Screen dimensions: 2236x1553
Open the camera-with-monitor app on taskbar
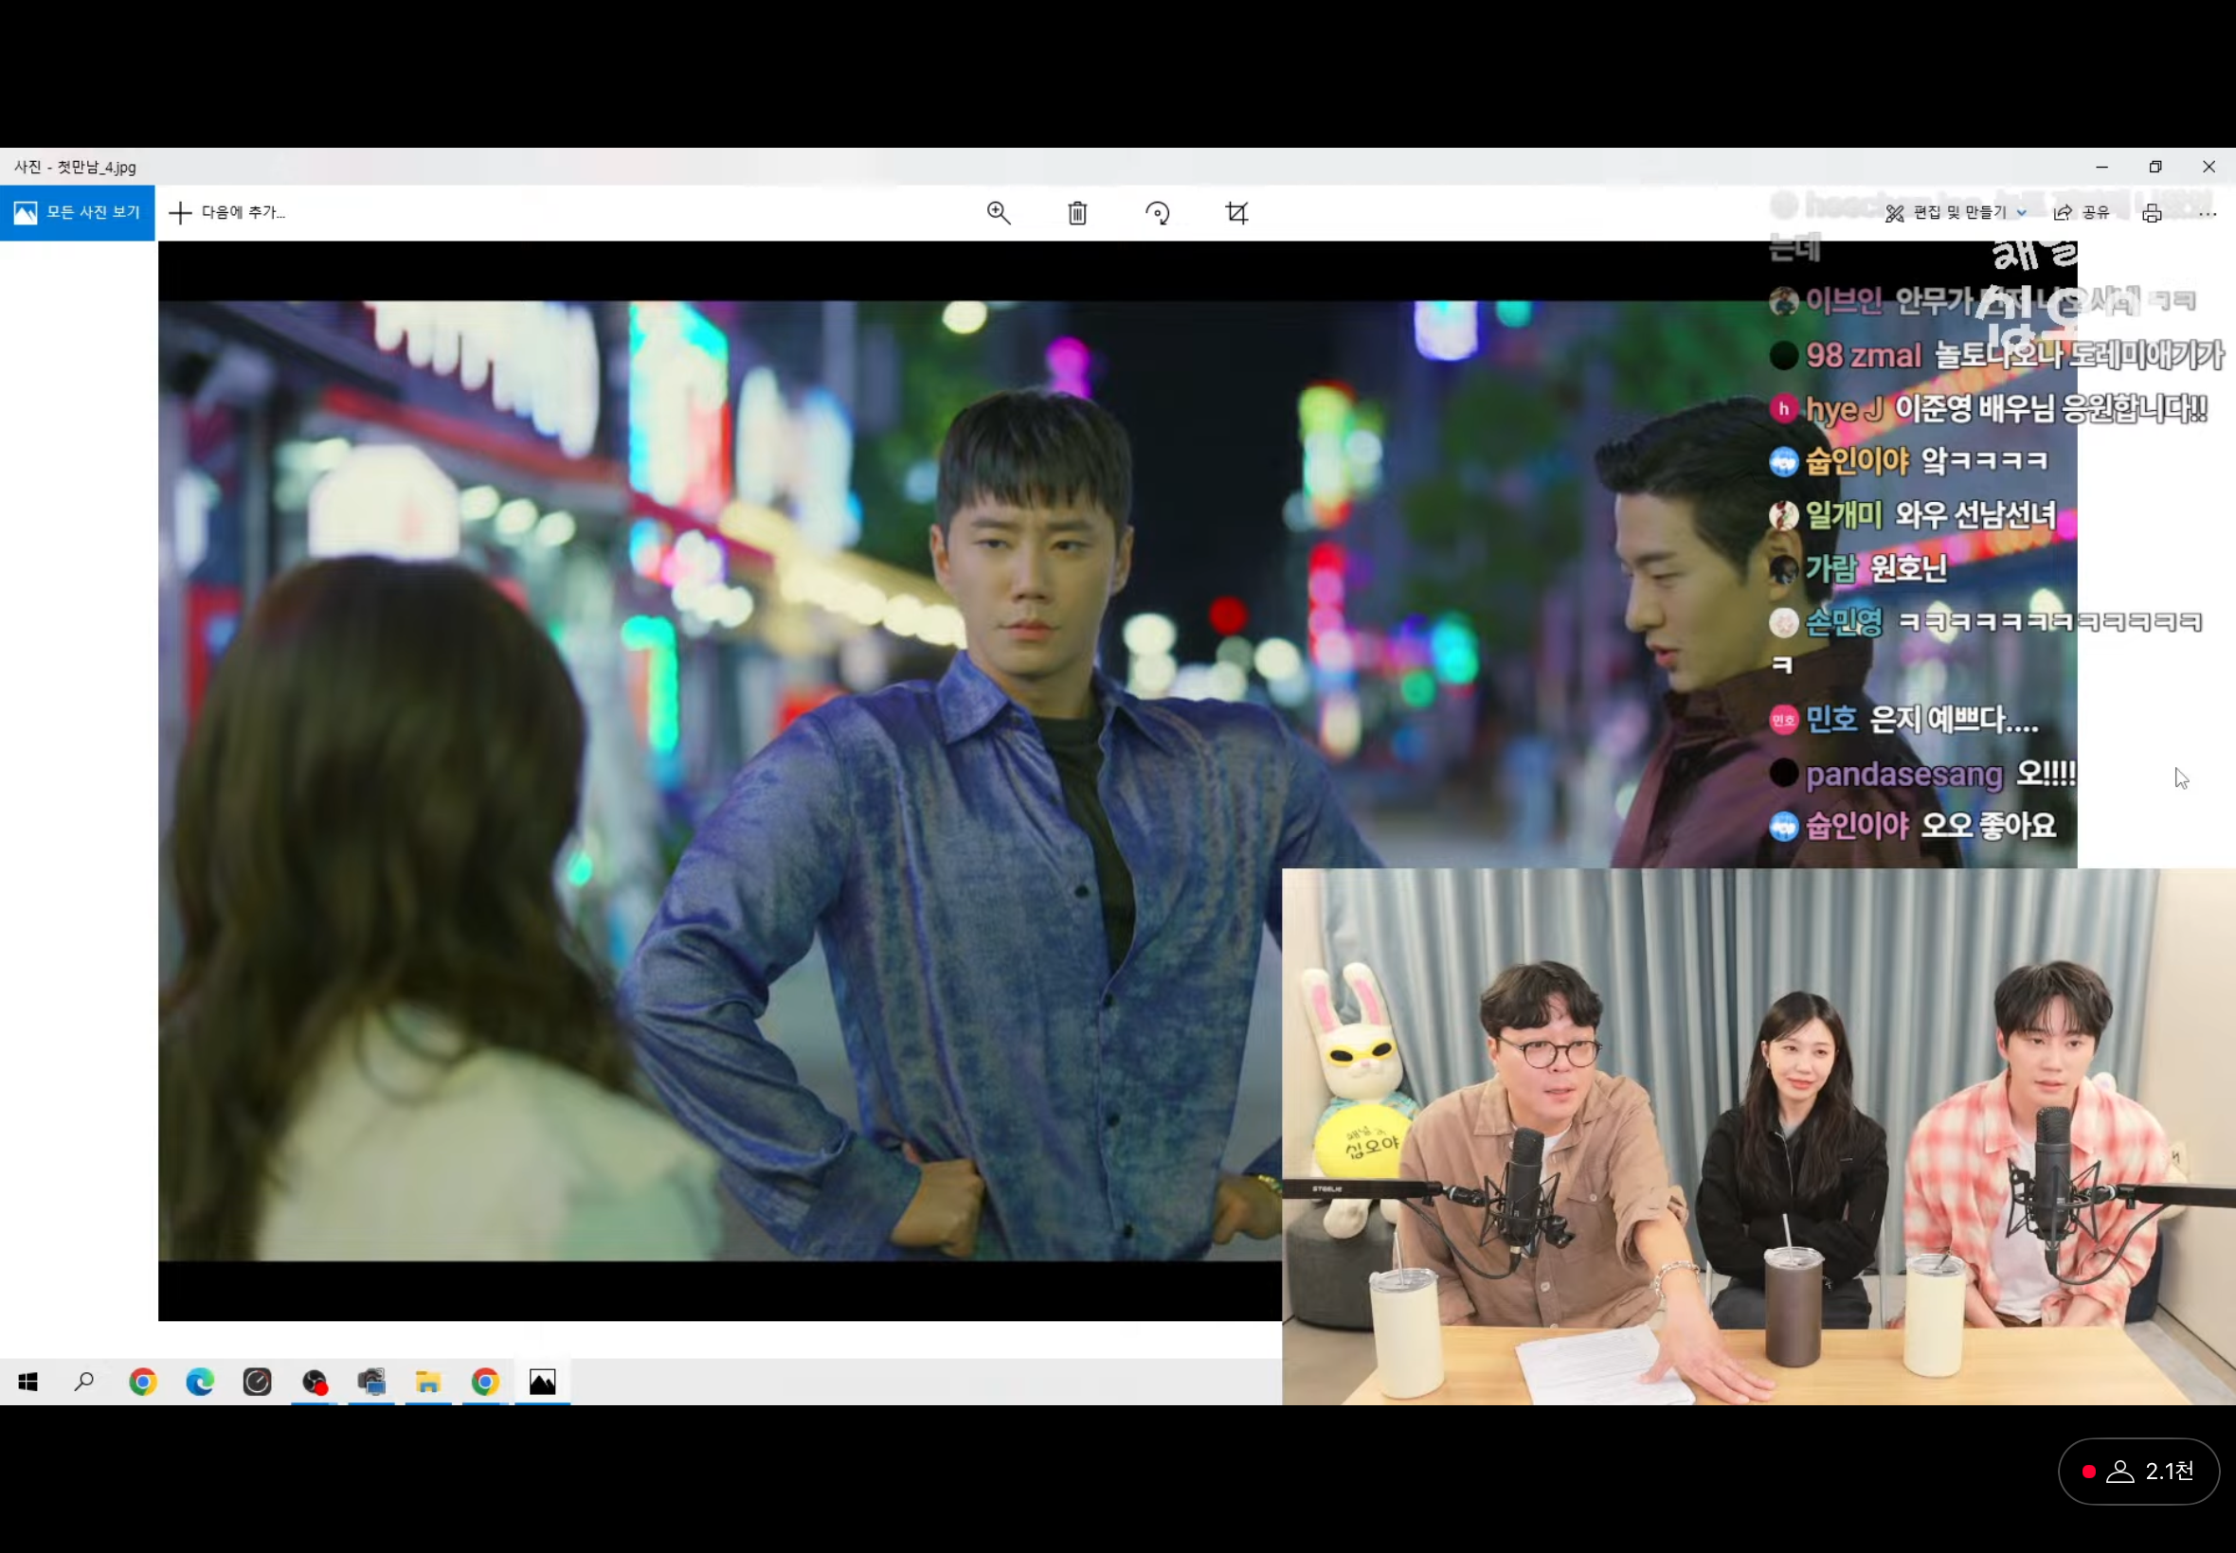point(370,1382)
